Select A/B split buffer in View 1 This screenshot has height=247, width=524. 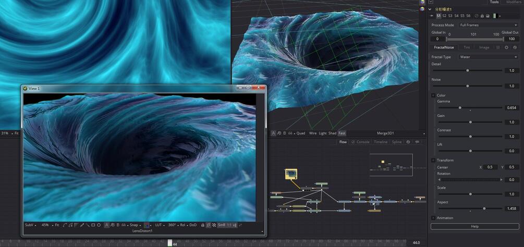[112, 225]
